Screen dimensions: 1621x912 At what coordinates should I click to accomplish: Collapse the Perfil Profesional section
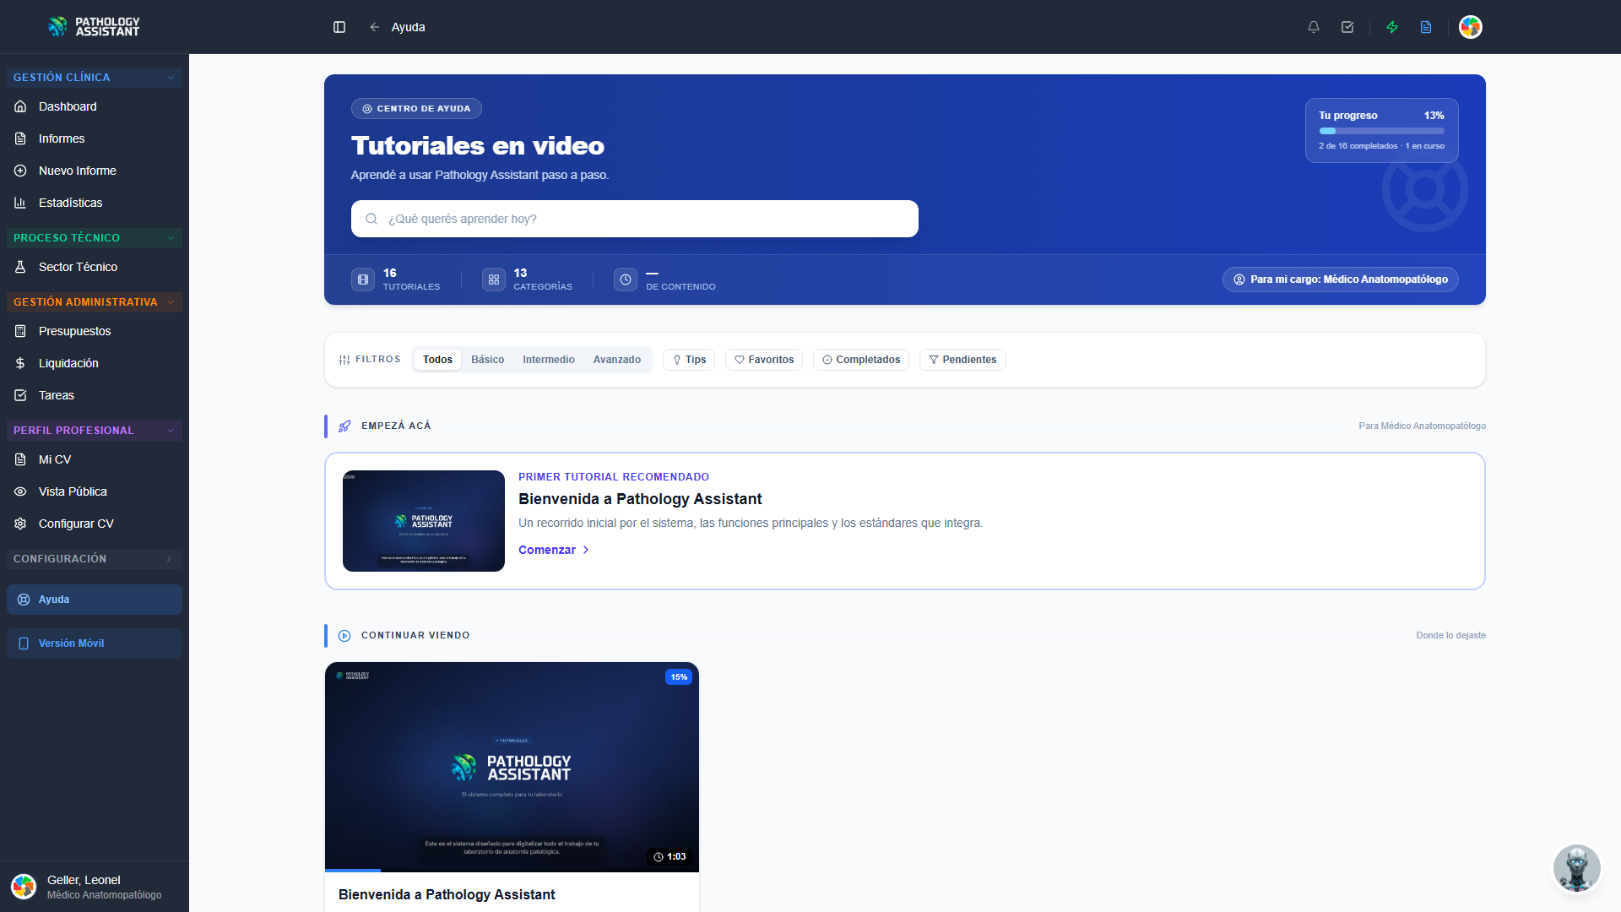pyautogui.click(x=95, y=431)
